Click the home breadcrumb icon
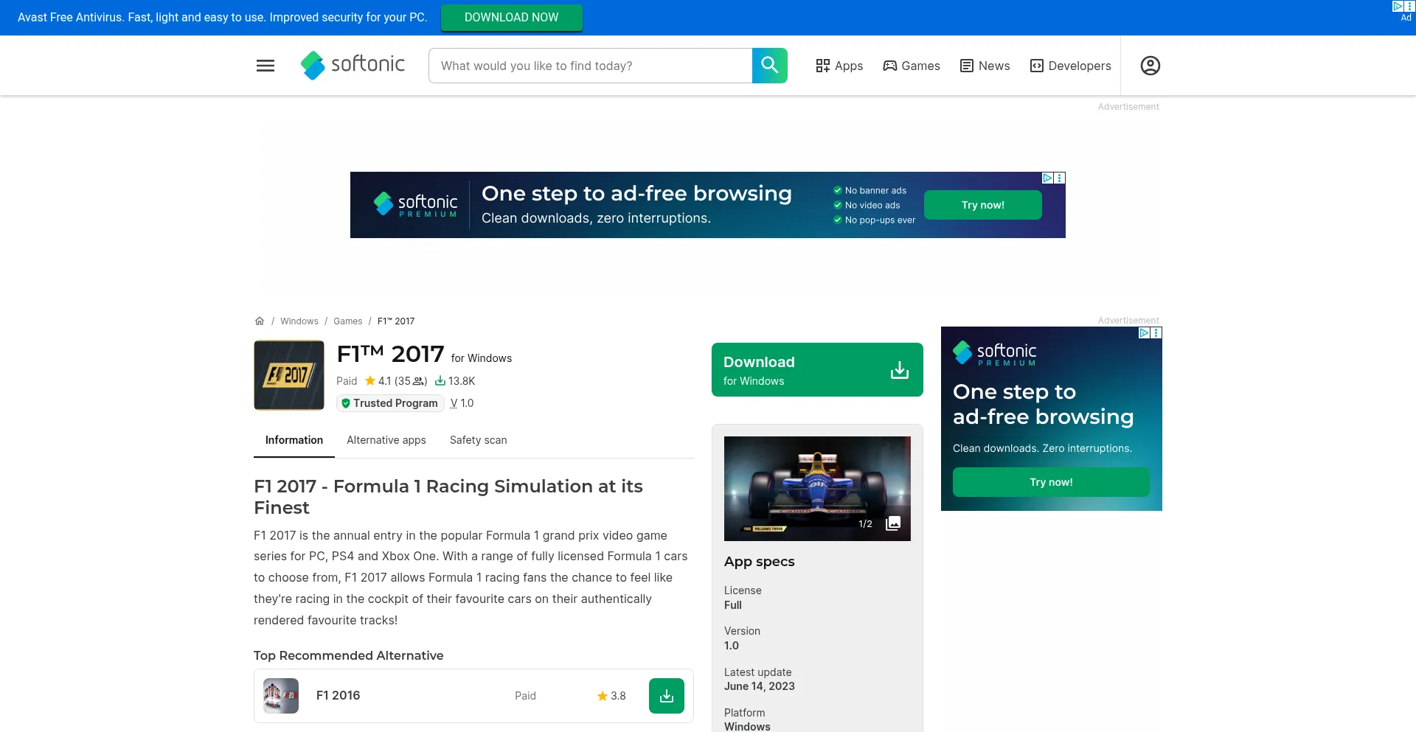This screenshot has width=1416, height=732. tap(260, 321)
